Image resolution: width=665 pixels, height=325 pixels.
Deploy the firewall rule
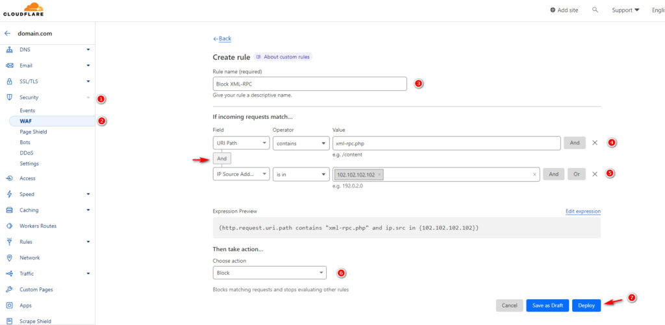tap(586, 306)
